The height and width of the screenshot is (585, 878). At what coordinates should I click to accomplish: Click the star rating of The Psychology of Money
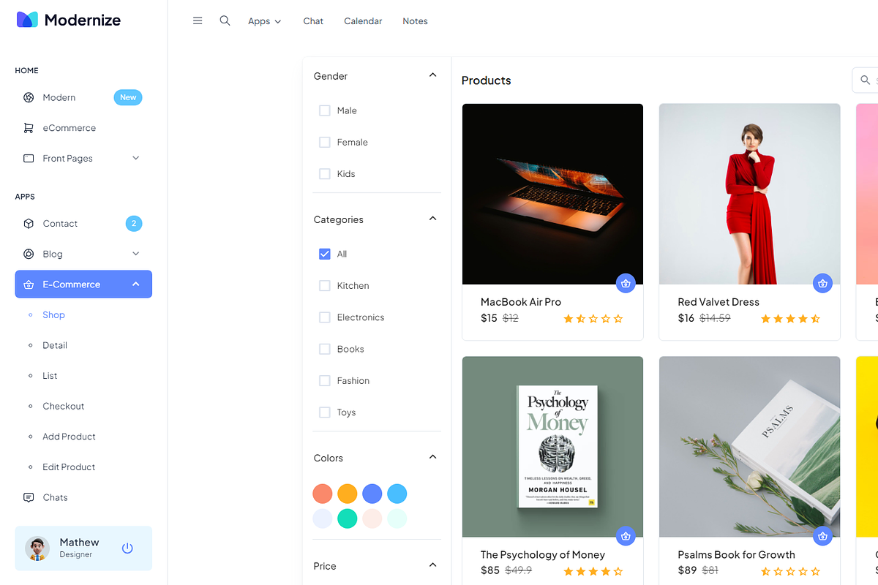point(593,572)
